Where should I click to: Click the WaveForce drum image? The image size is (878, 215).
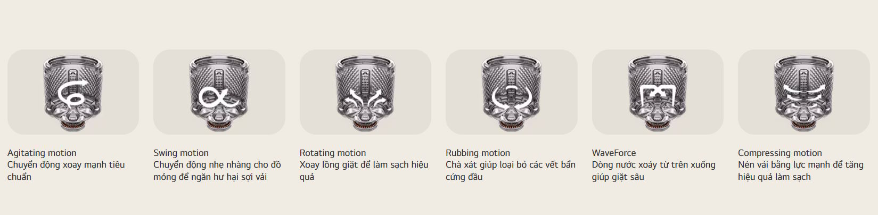click(658, 92)
